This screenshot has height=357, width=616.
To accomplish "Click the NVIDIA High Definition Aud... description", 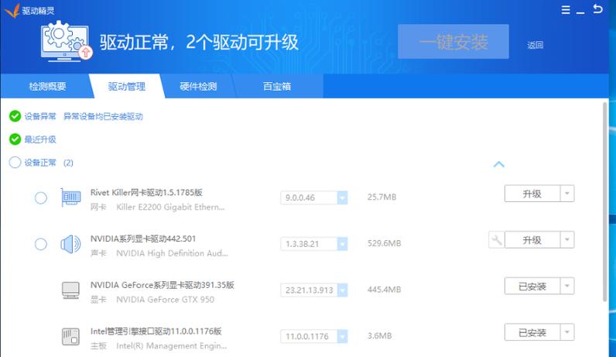I will (172, 253).
